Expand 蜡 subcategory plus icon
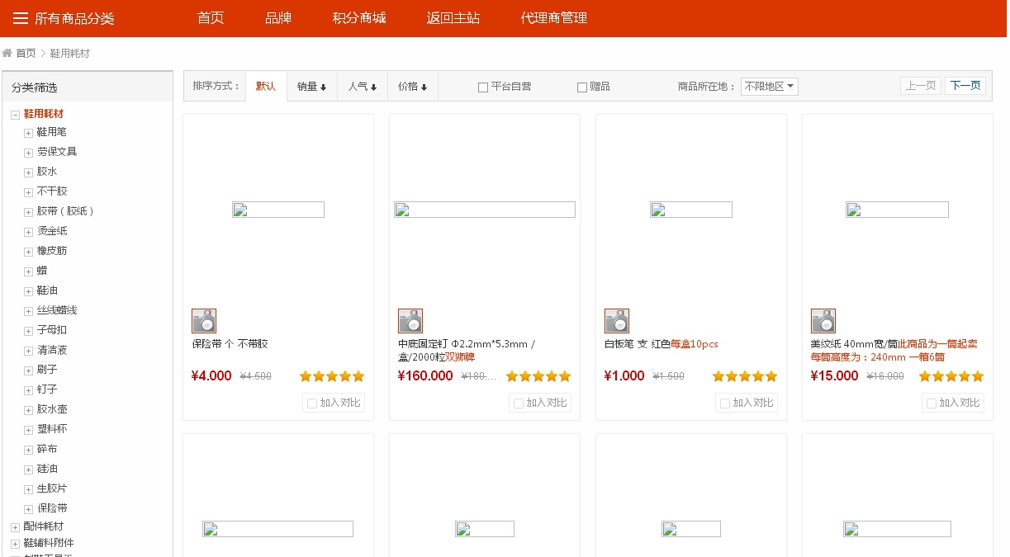The image size is (1010, 557). [28, 271]
